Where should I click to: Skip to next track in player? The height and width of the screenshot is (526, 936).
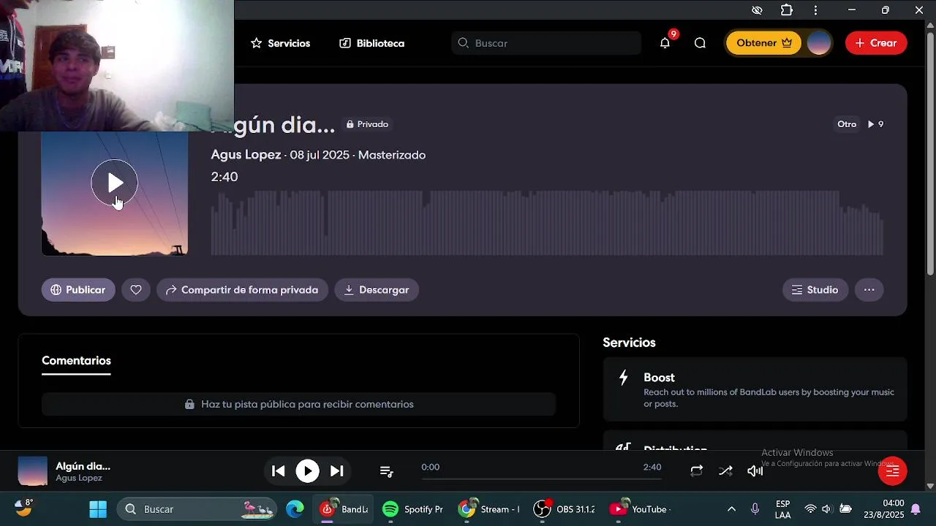tap(336, 471)
